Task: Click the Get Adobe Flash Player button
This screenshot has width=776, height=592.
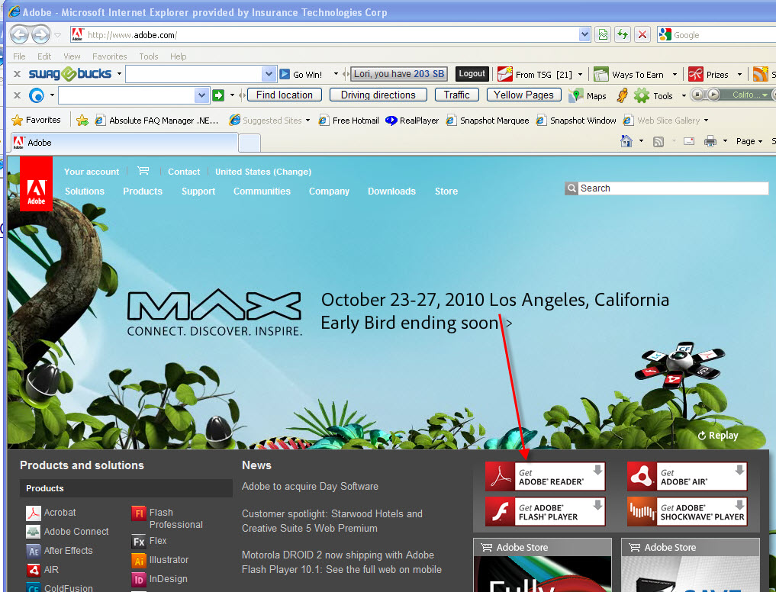Action: pyautogui.click(x=545, y=512)
